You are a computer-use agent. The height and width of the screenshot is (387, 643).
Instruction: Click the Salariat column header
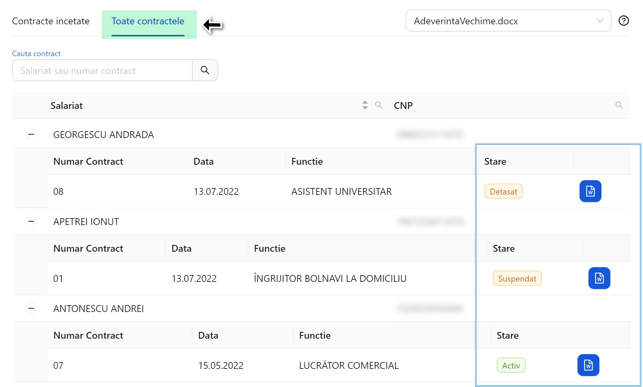[x=67, y=105]
